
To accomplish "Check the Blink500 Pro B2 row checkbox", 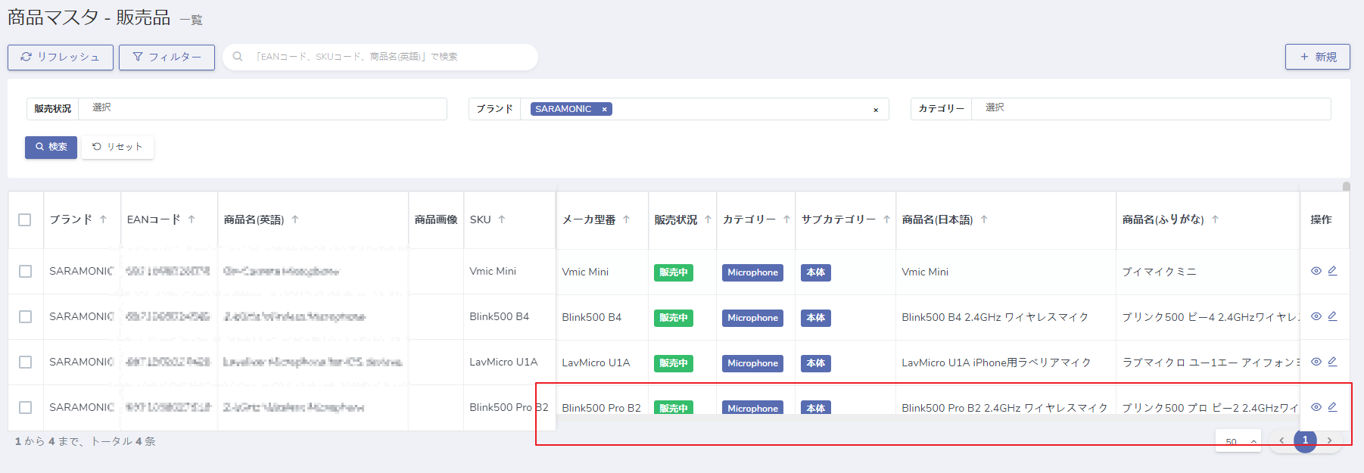I will [25, 407].
